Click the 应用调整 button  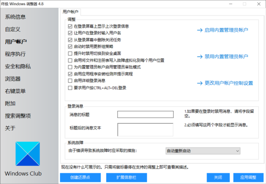[x=248, y=177]
